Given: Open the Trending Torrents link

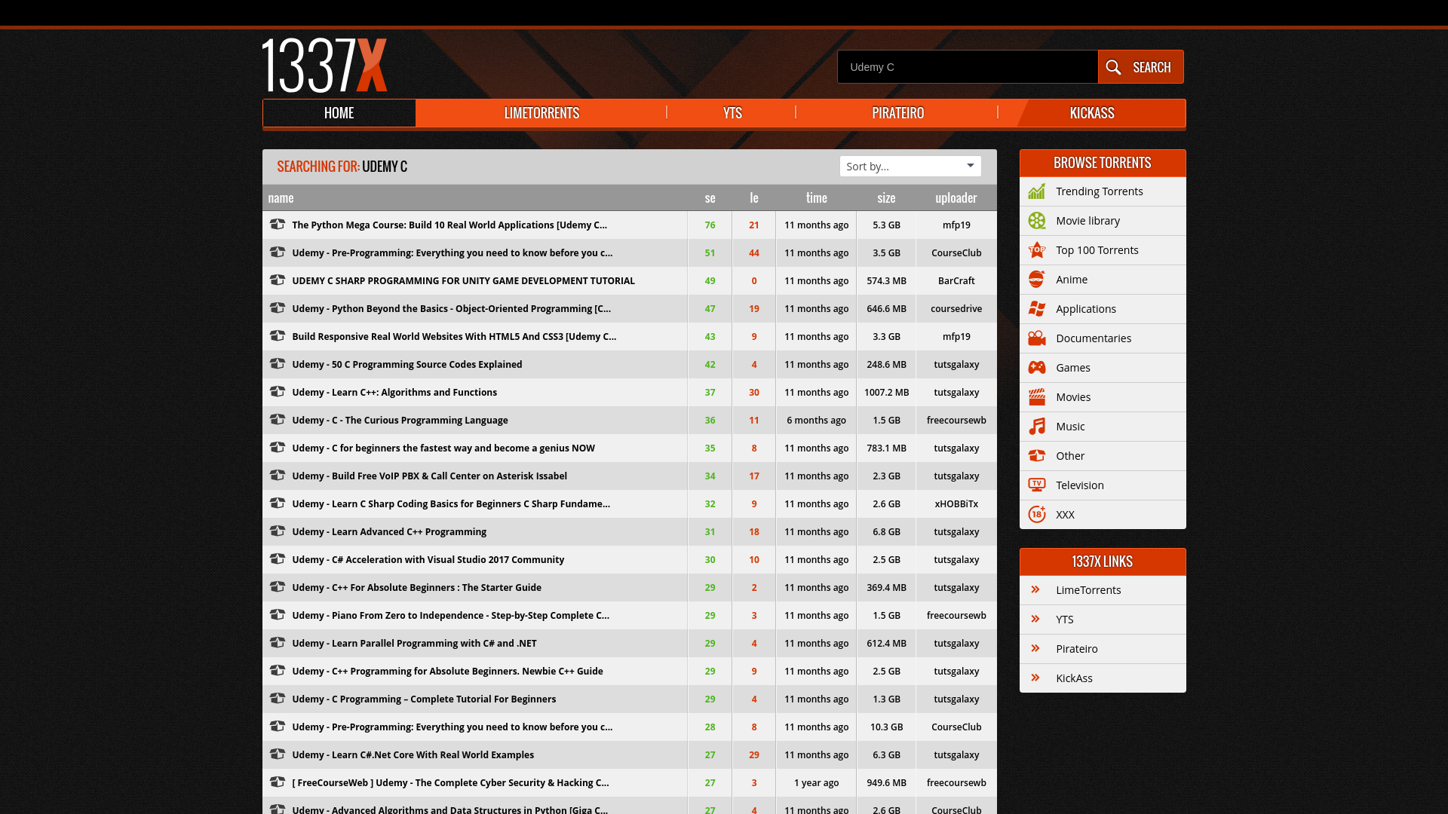Looking at the screenshot, I should coord(1100,191).
